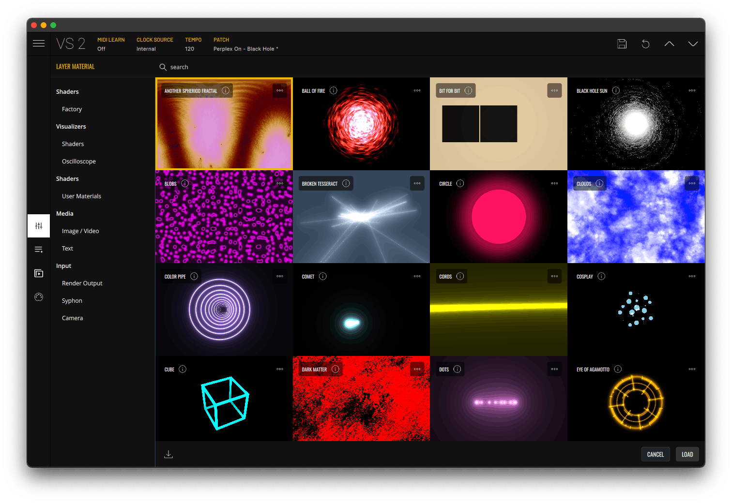
Task: Select the layer mixer panel icon
Action: pos(39,225)
